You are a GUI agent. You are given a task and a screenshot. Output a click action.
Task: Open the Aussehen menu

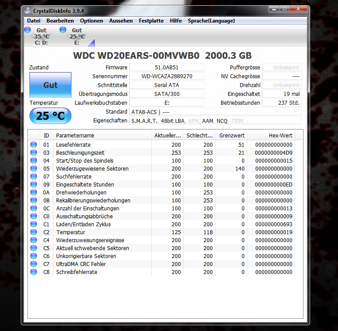pos(121,21)
